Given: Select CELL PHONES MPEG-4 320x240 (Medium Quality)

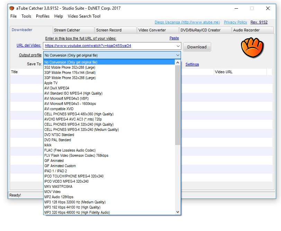Looking at the screenshot, I should pyautogui.click(x=109, y=129).
